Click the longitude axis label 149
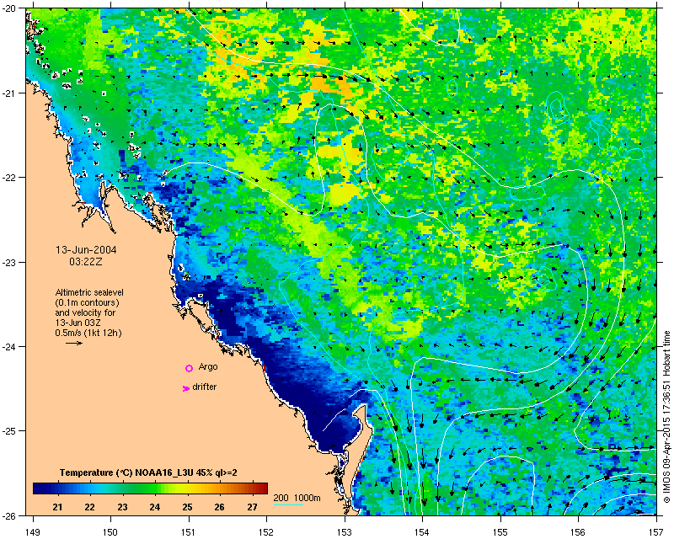Image resolution: width=674 pixels, height=539 pixels. pos(33,531)
